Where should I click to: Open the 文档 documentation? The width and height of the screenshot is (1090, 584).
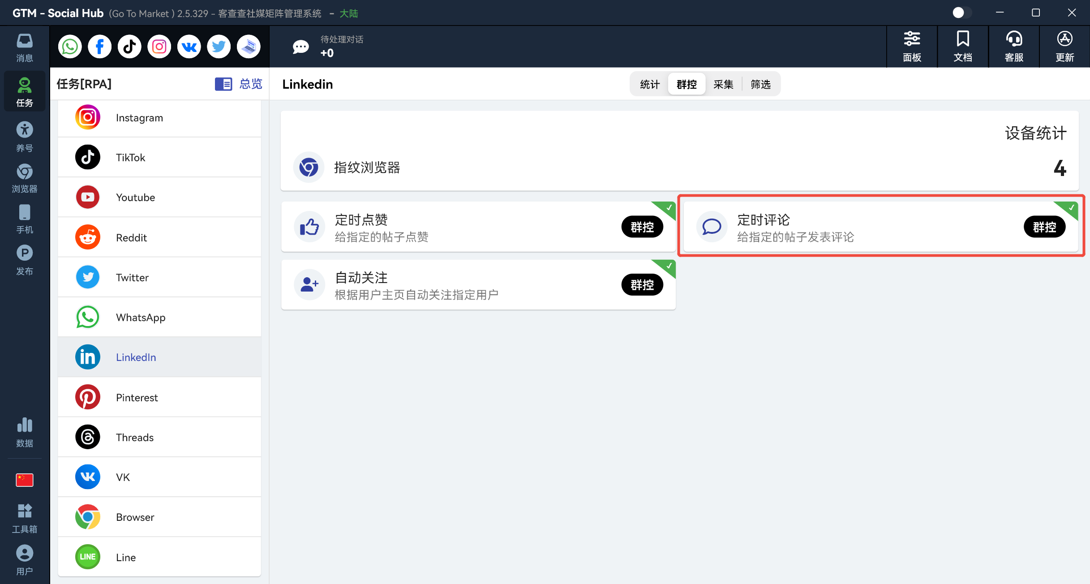[963, 47]
